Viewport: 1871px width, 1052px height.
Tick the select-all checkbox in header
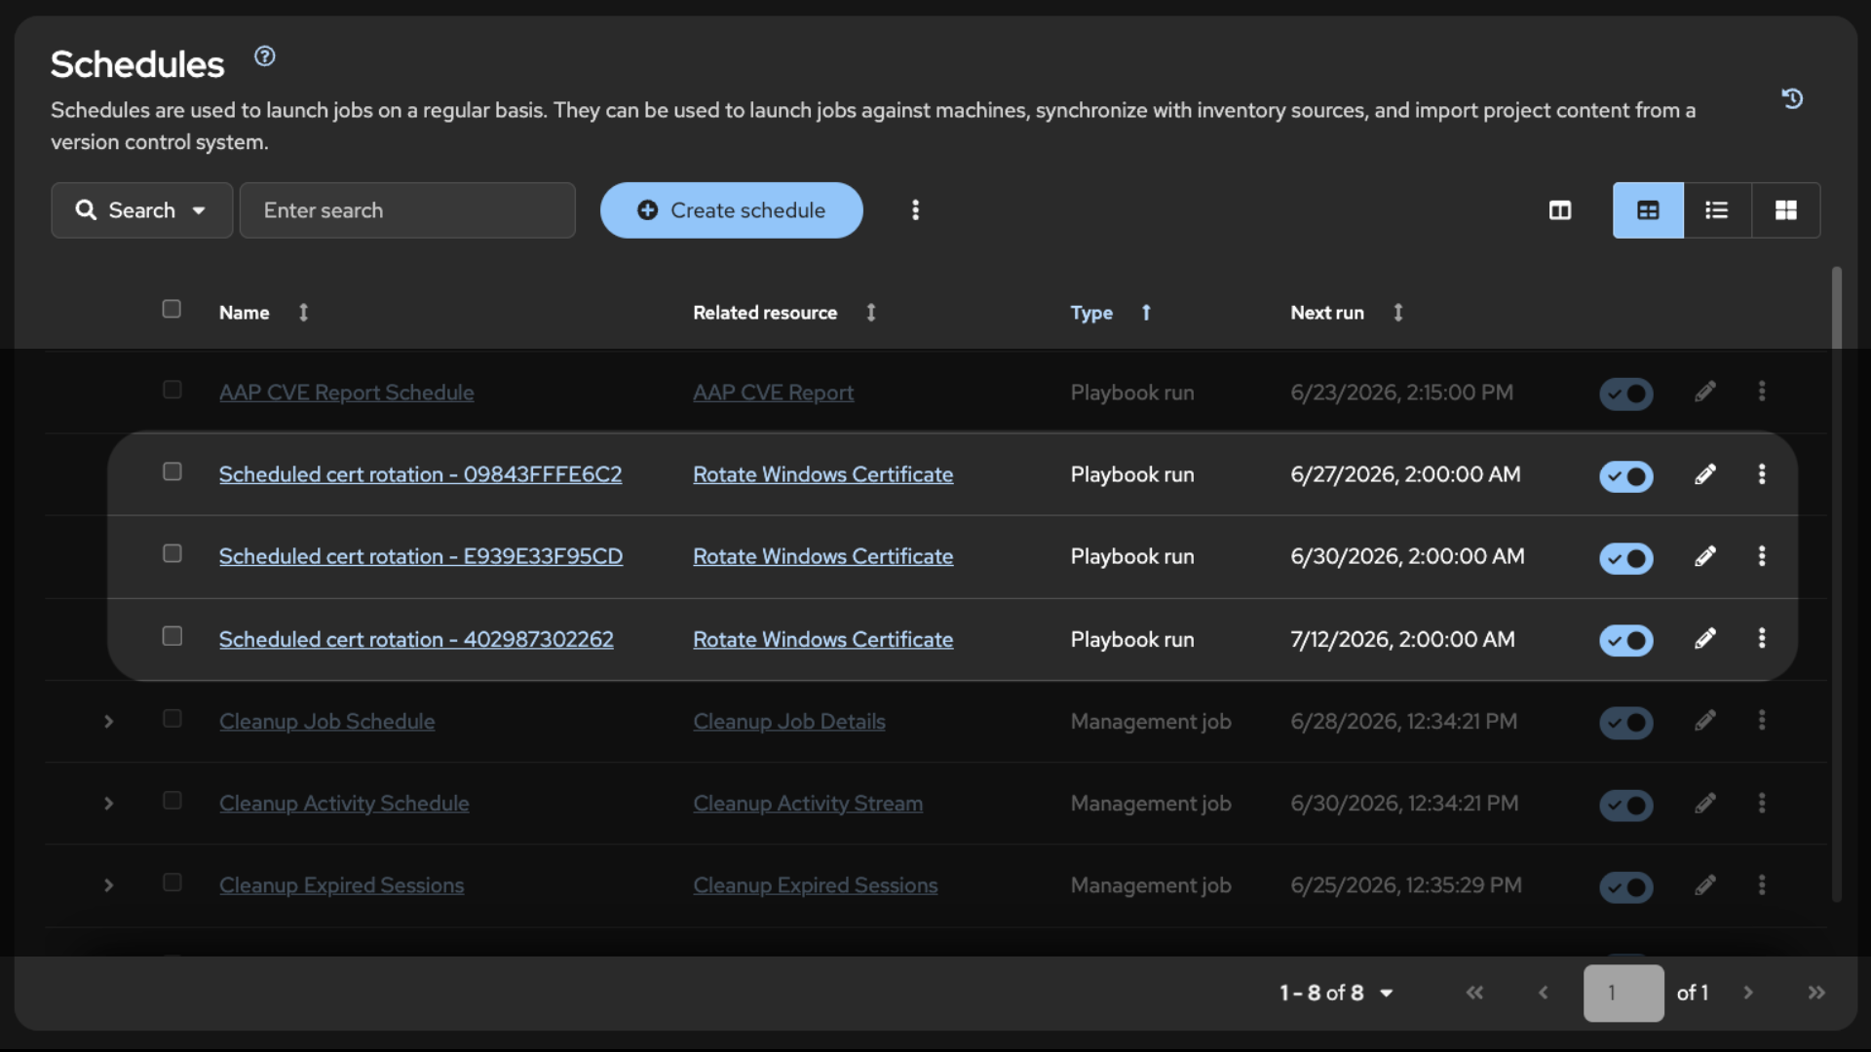tap(172, 309)
